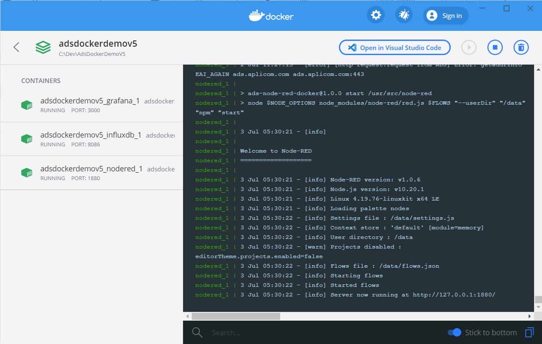Click 'PORT: 3000' under grafana container
Viewport: 542px width, 344px height.
tap(85, 110)
